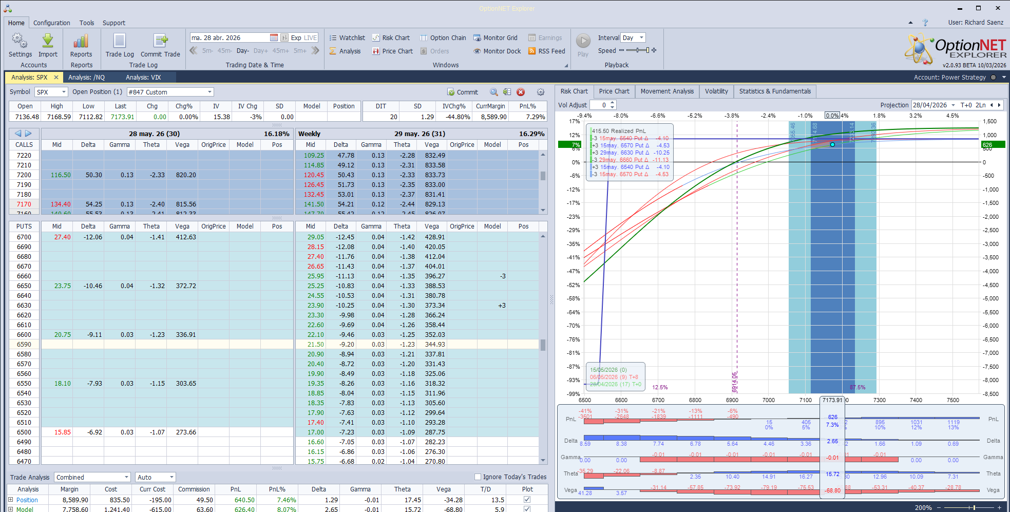Jump back with the double left chevron
The height and width of the screenshot is (512, 1010).
coord(194,50)
